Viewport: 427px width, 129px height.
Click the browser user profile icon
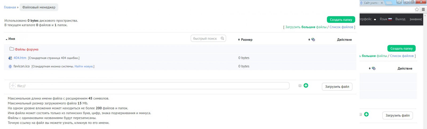click(399, 2)
